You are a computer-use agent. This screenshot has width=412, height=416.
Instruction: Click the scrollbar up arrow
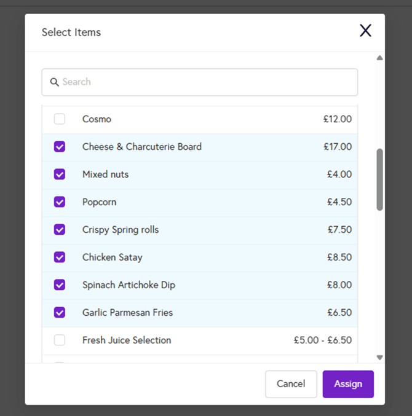(379, 58)
